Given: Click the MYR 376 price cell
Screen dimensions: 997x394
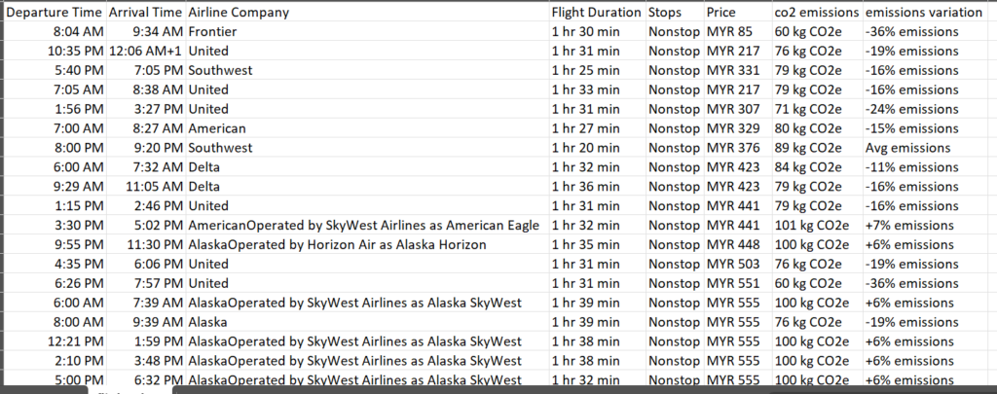Looking at the screenshot, I should (738, 148).
